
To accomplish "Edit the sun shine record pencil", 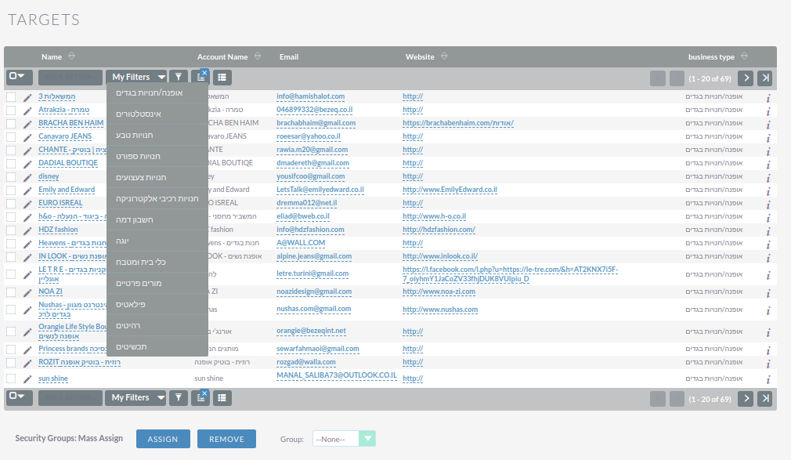I will coord(27,379).
